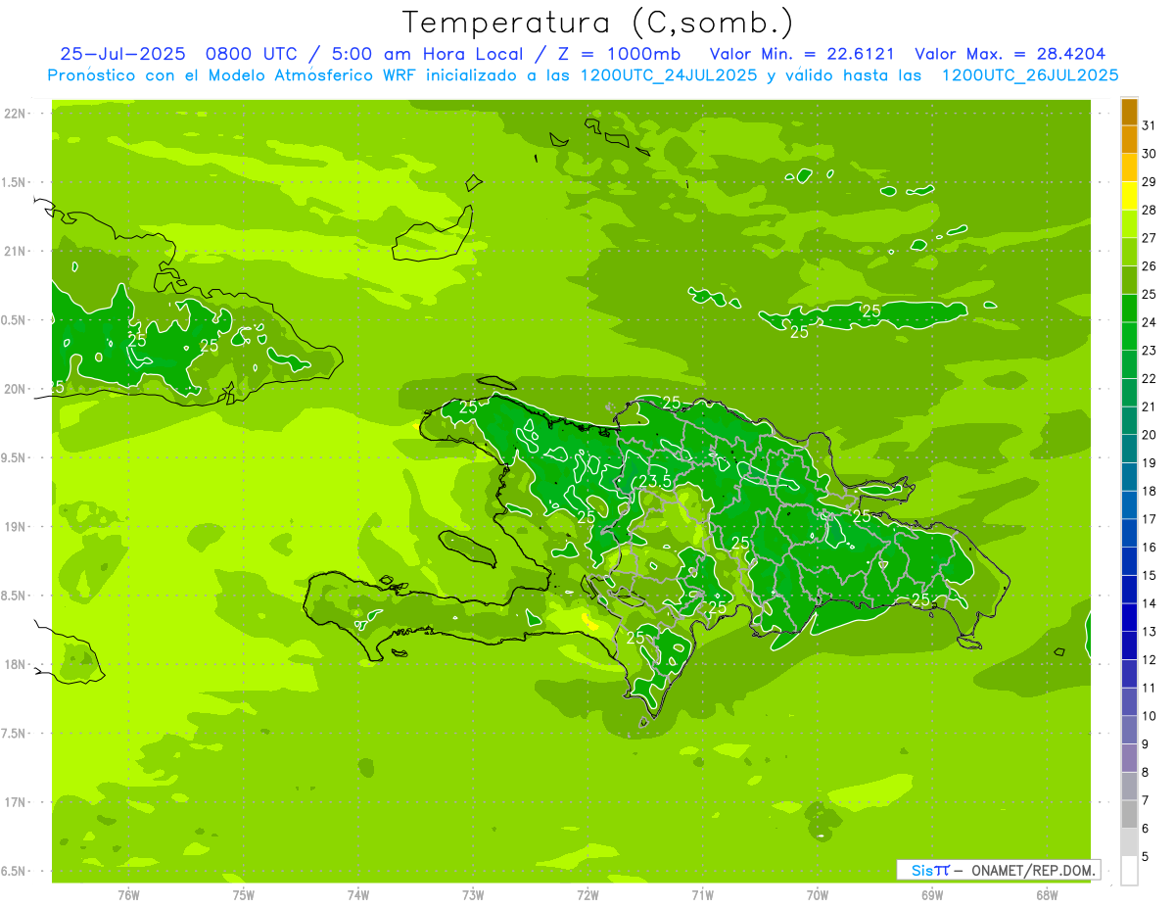Click the "74W" longitude axis label

pyautogui.click(x=358, y=895)
